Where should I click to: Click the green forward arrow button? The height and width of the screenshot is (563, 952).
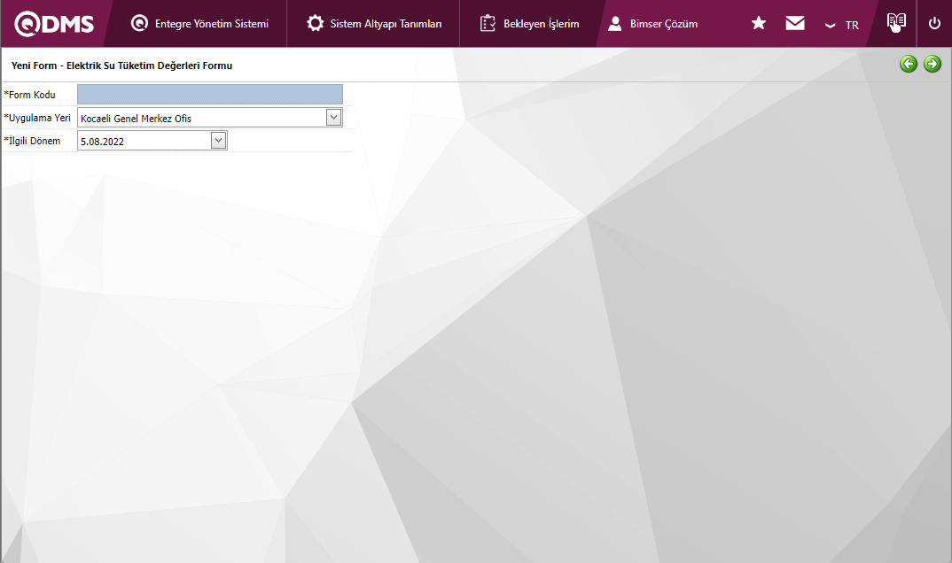932,64
